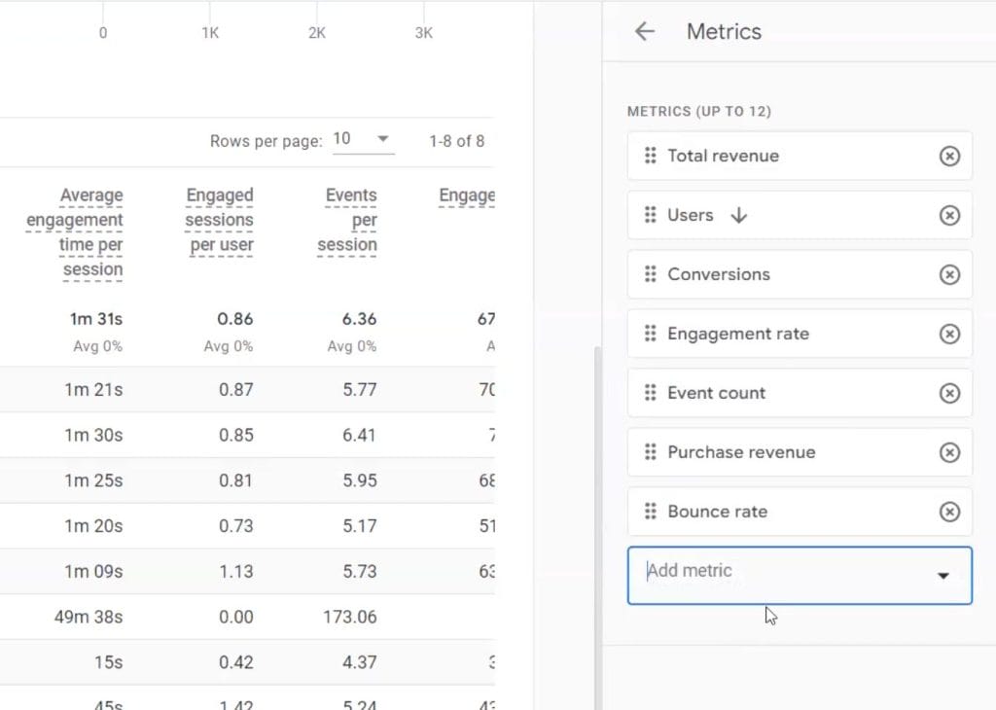Select the Total revenue metric label
The image size is (996, 710).
723,156
